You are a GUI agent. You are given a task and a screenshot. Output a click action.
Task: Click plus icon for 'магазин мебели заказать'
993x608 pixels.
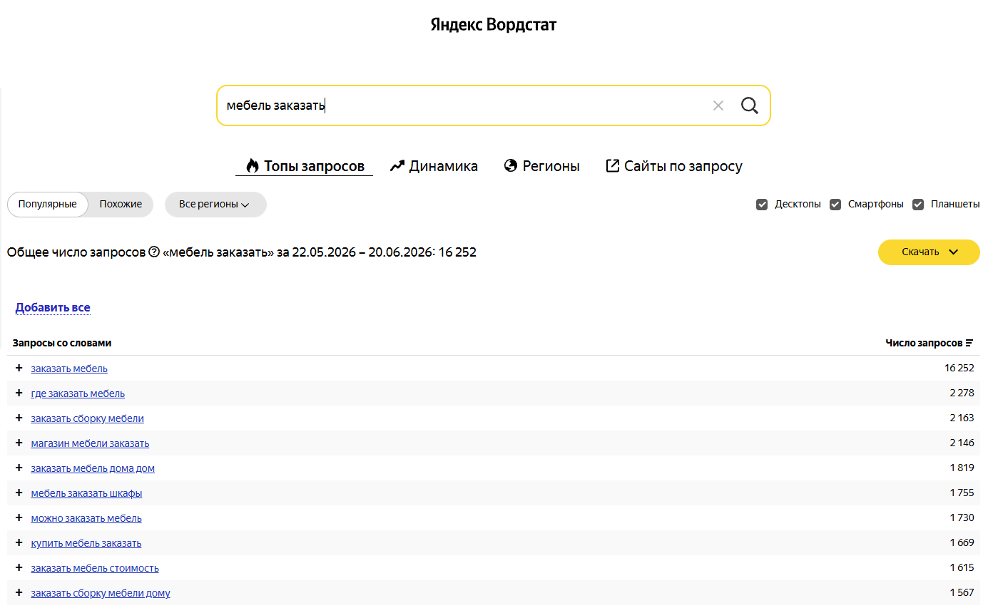tap(19, 443)
